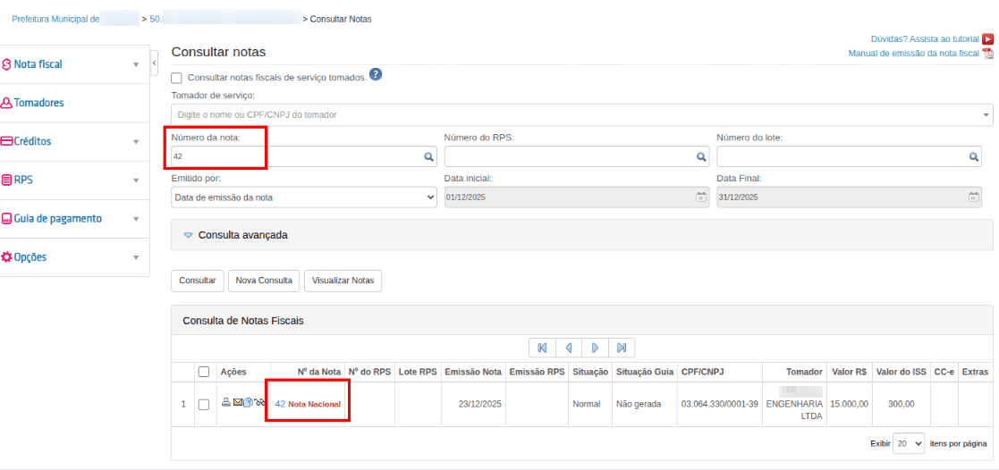Open the Manual de emissão da nota fiscal link
This screenshot has height=470, width=999.
click(913, 54)
